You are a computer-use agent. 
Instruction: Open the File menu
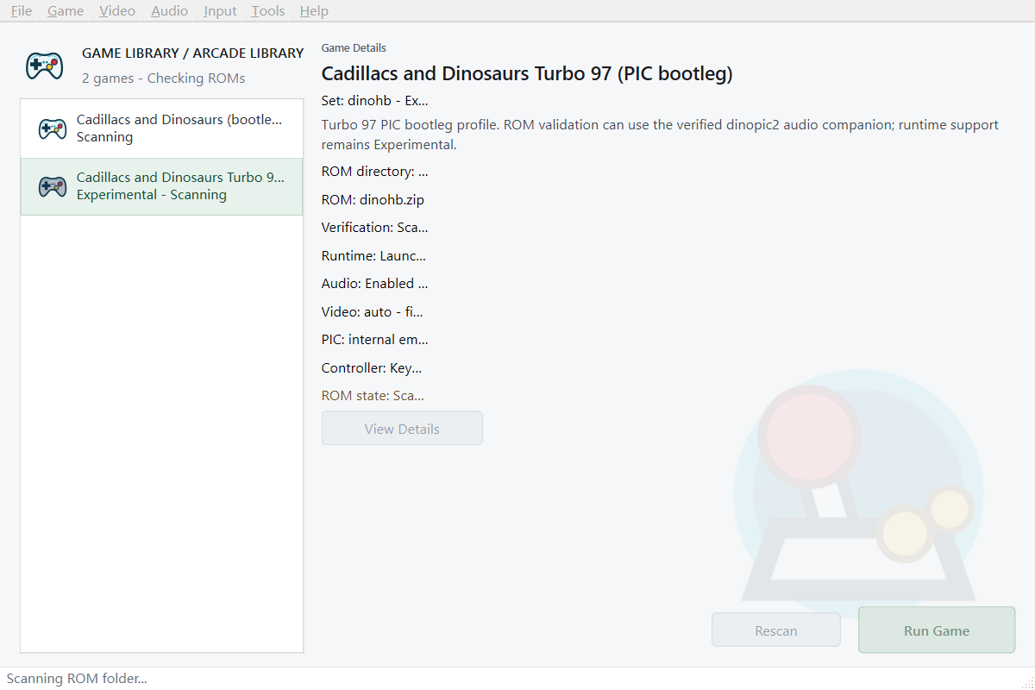click(21, 11)
